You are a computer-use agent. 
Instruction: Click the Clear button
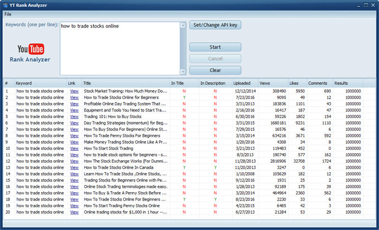215,70
